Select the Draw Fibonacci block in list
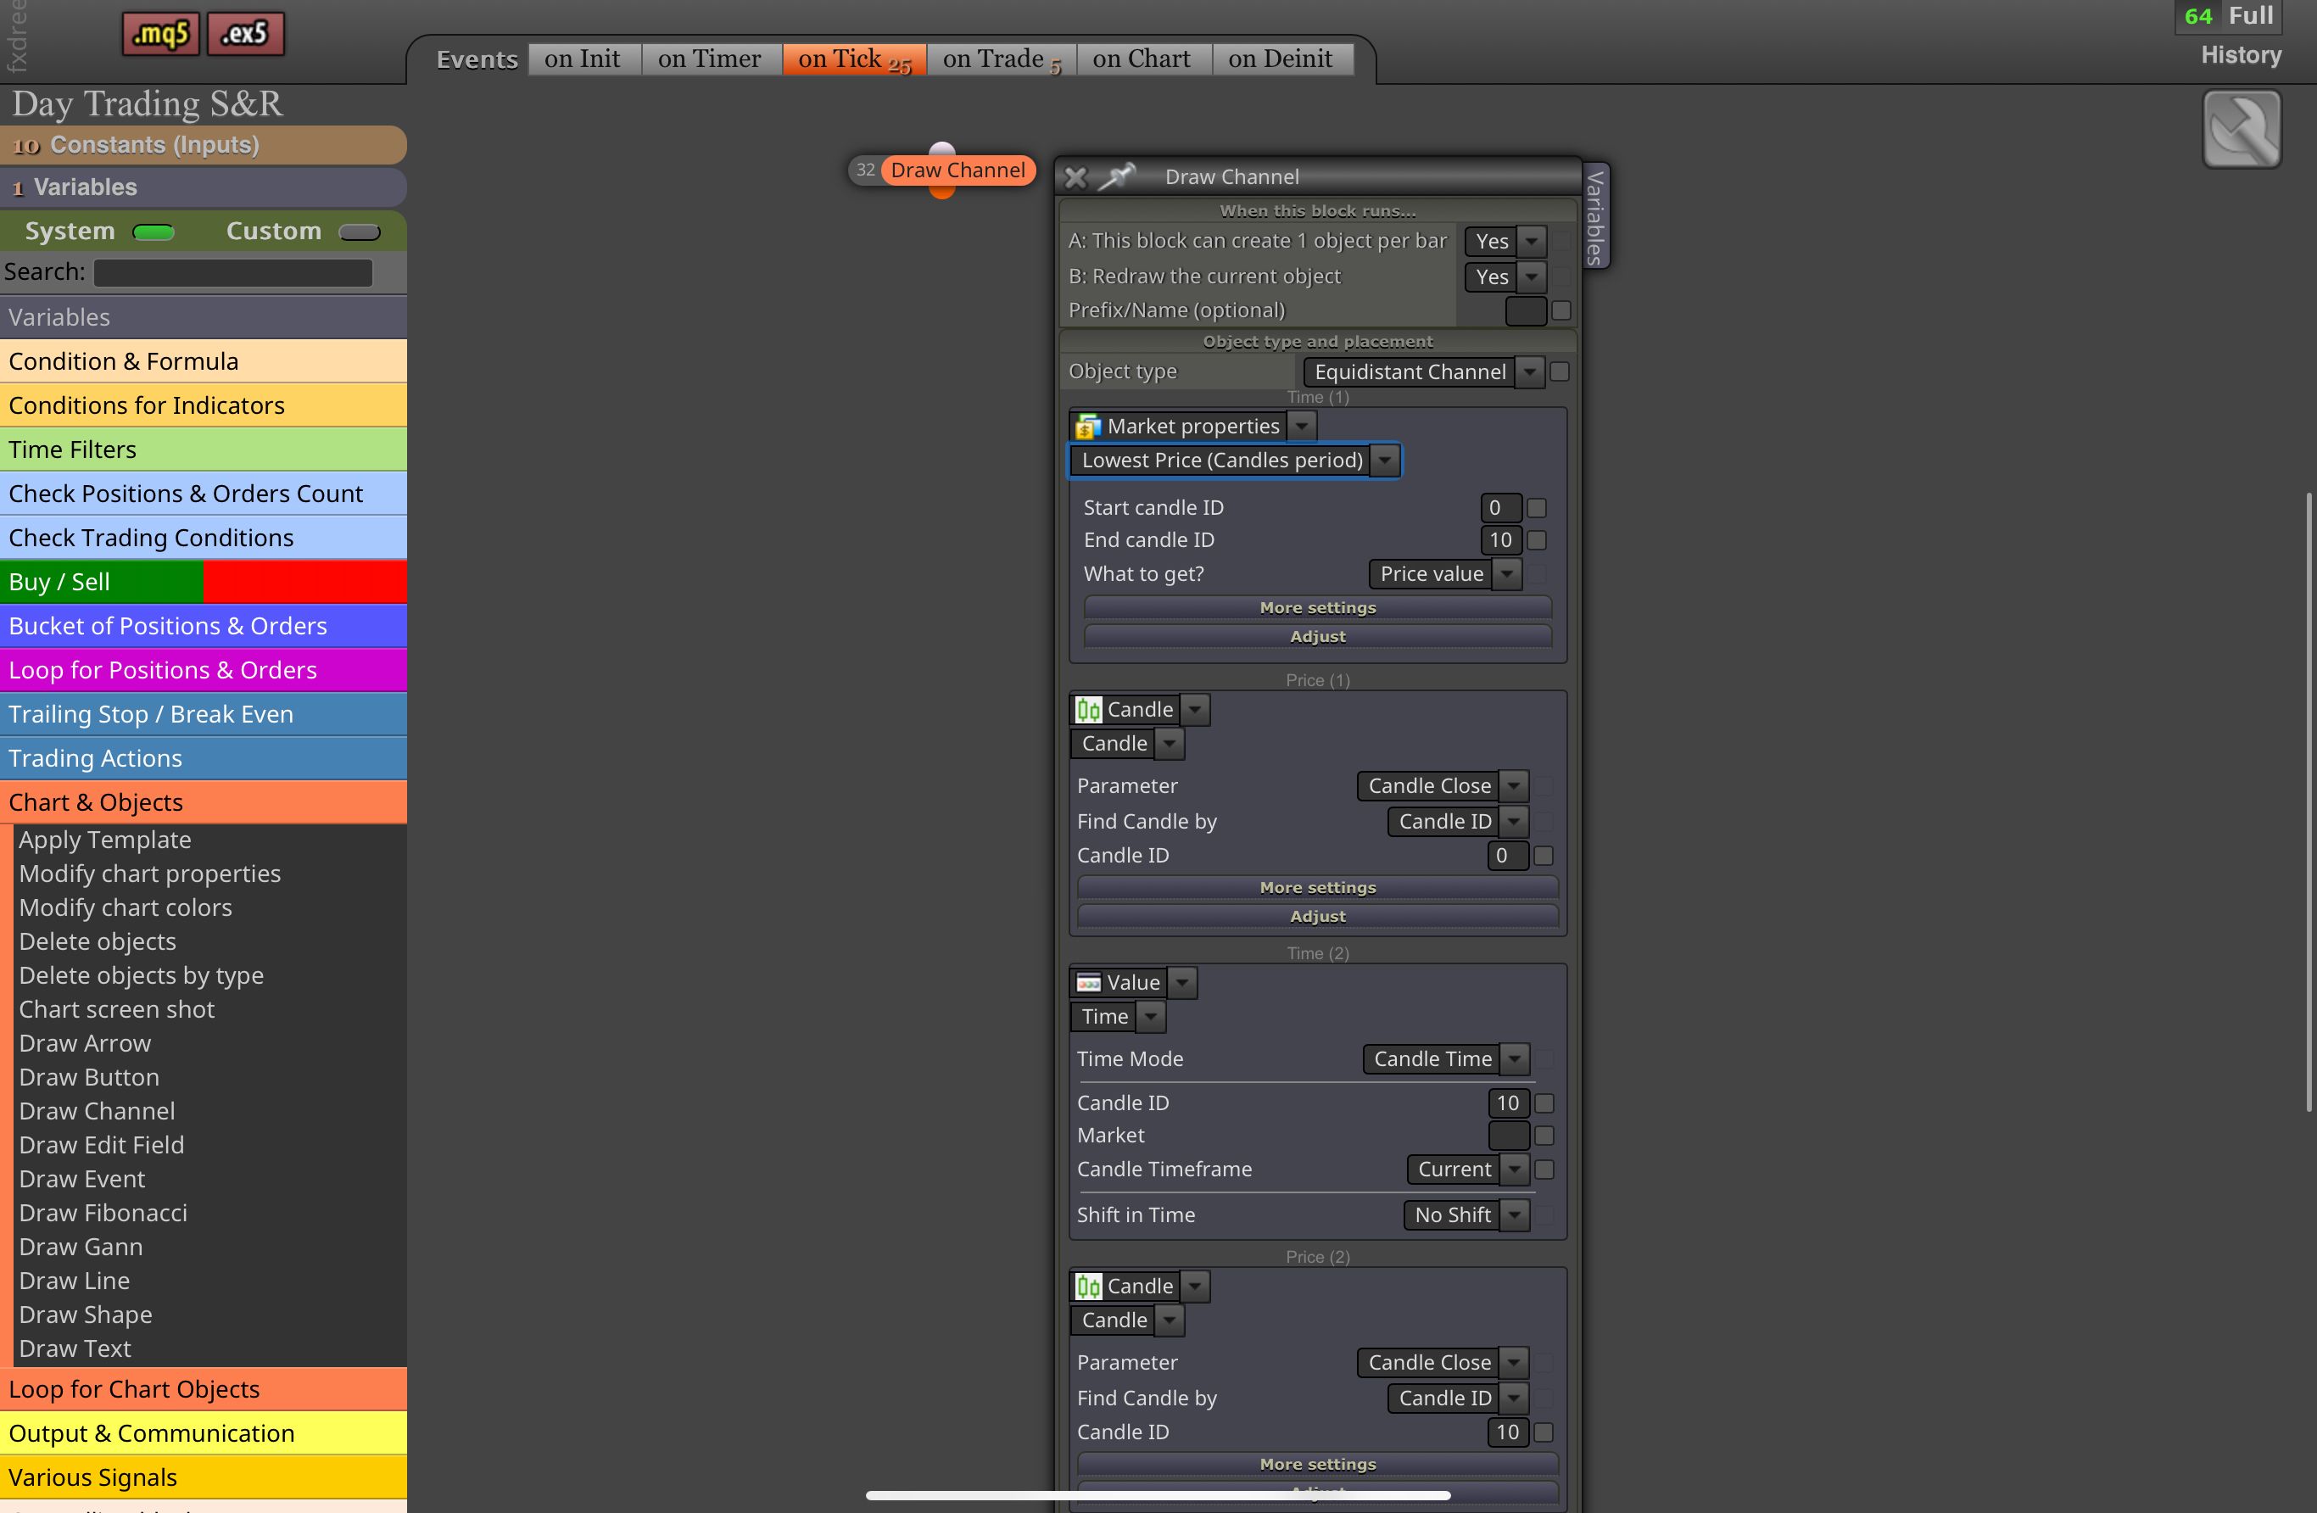 coord(103,1213)
